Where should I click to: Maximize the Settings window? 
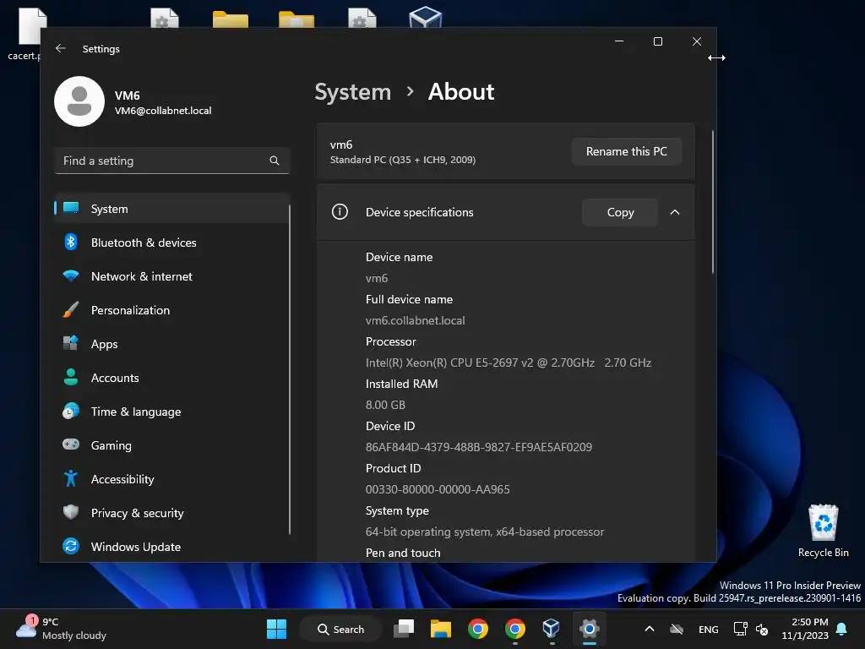(657, 41)
